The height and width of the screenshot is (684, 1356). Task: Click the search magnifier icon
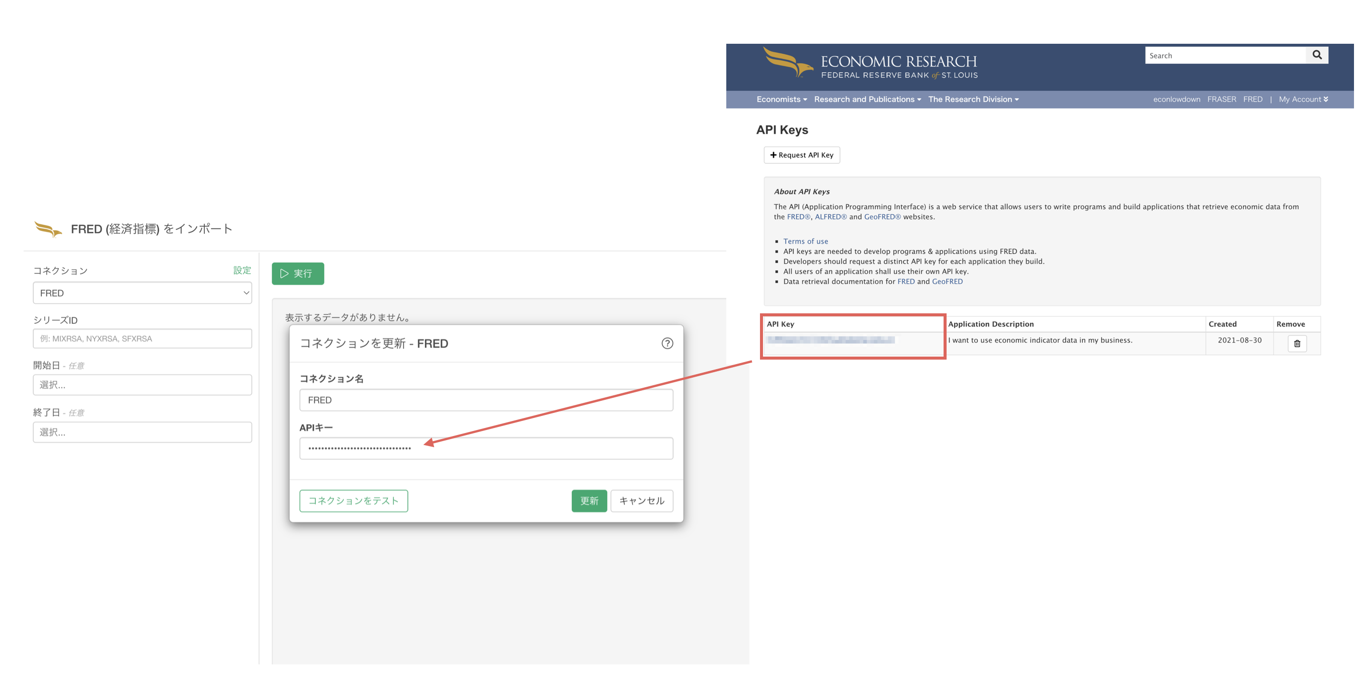pyautogui.click(x=1317, y=55)
